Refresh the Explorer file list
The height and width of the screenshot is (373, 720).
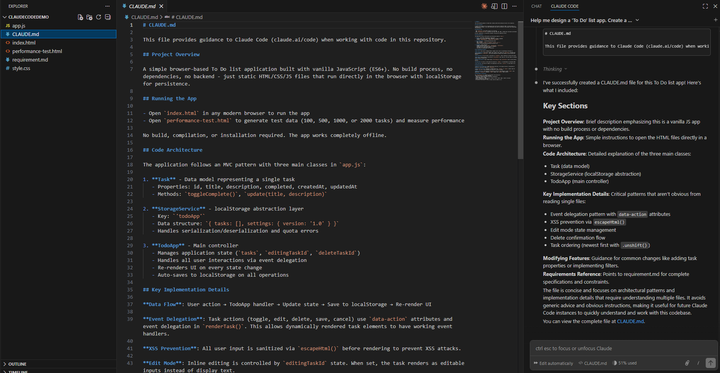point(99,17)
